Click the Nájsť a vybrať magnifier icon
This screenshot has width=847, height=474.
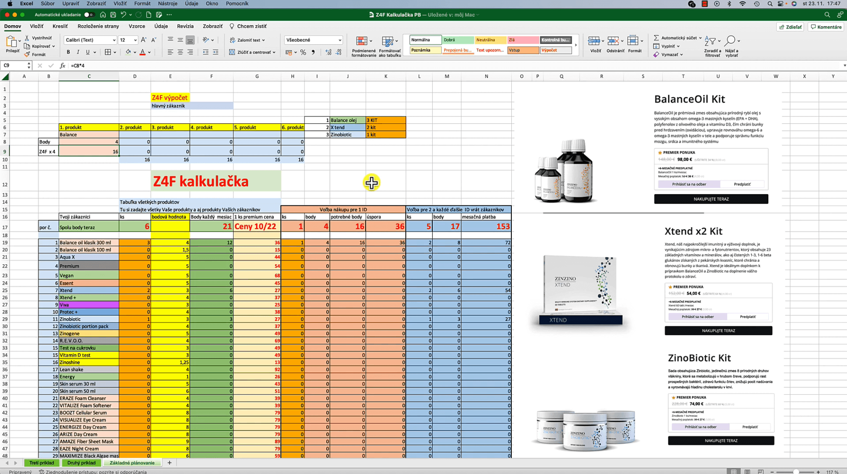coord(731,41)
